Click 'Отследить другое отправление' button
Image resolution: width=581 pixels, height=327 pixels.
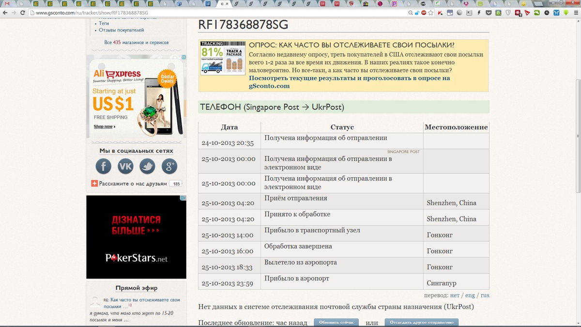[421, 323]
